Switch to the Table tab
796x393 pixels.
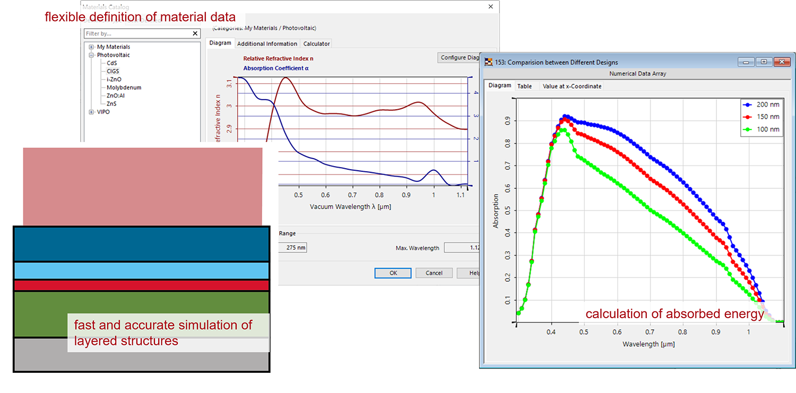[x=525, y=86]
